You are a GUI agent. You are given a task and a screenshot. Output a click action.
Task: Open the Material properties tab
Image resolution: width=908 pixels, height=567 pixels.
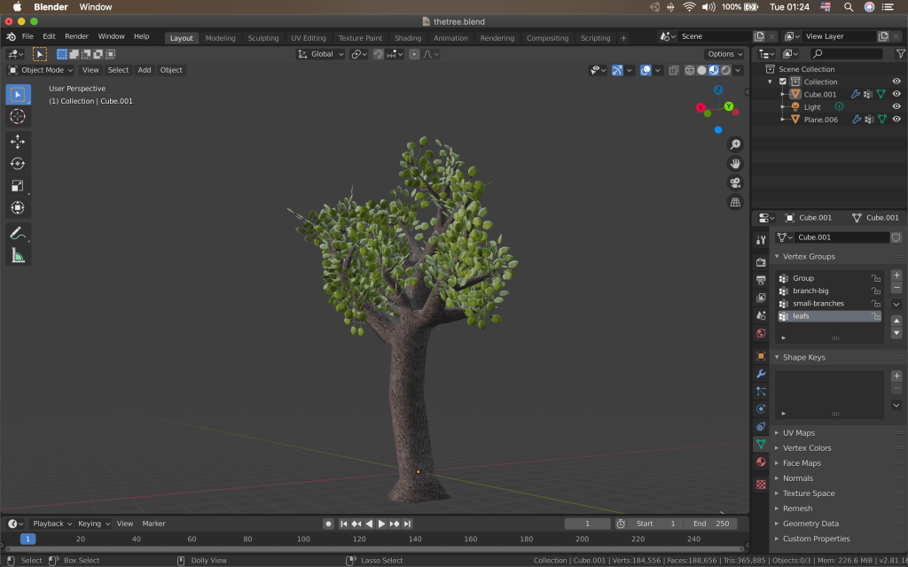[761, 462]
